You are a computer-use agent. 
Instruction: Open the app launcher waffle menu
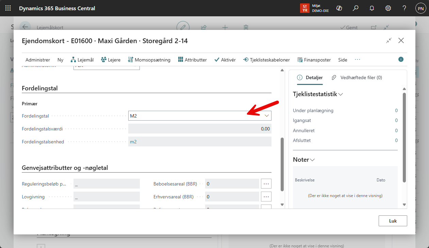point(8,8)
